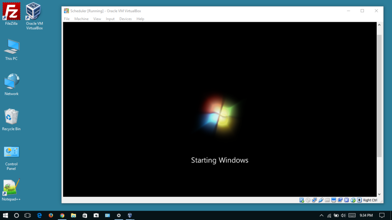Switch to Chrome on the taskbar
The image size is (392, 220).
click(62, 215)
